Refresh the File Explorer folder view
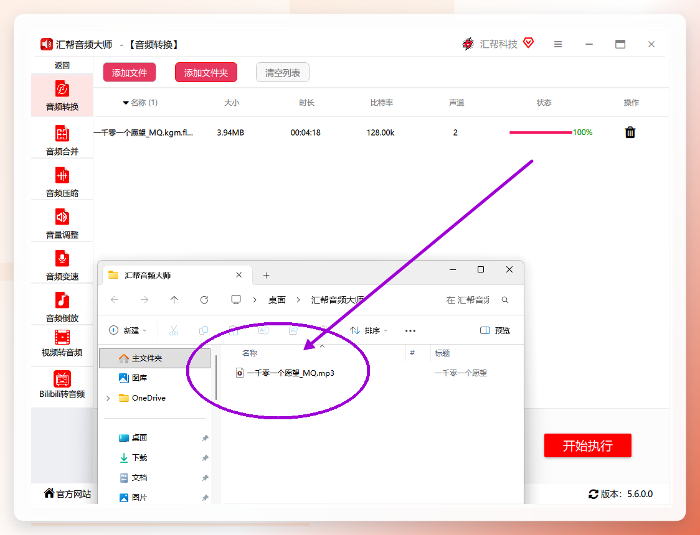Viewport: 700px width, 535px height. 204,300
